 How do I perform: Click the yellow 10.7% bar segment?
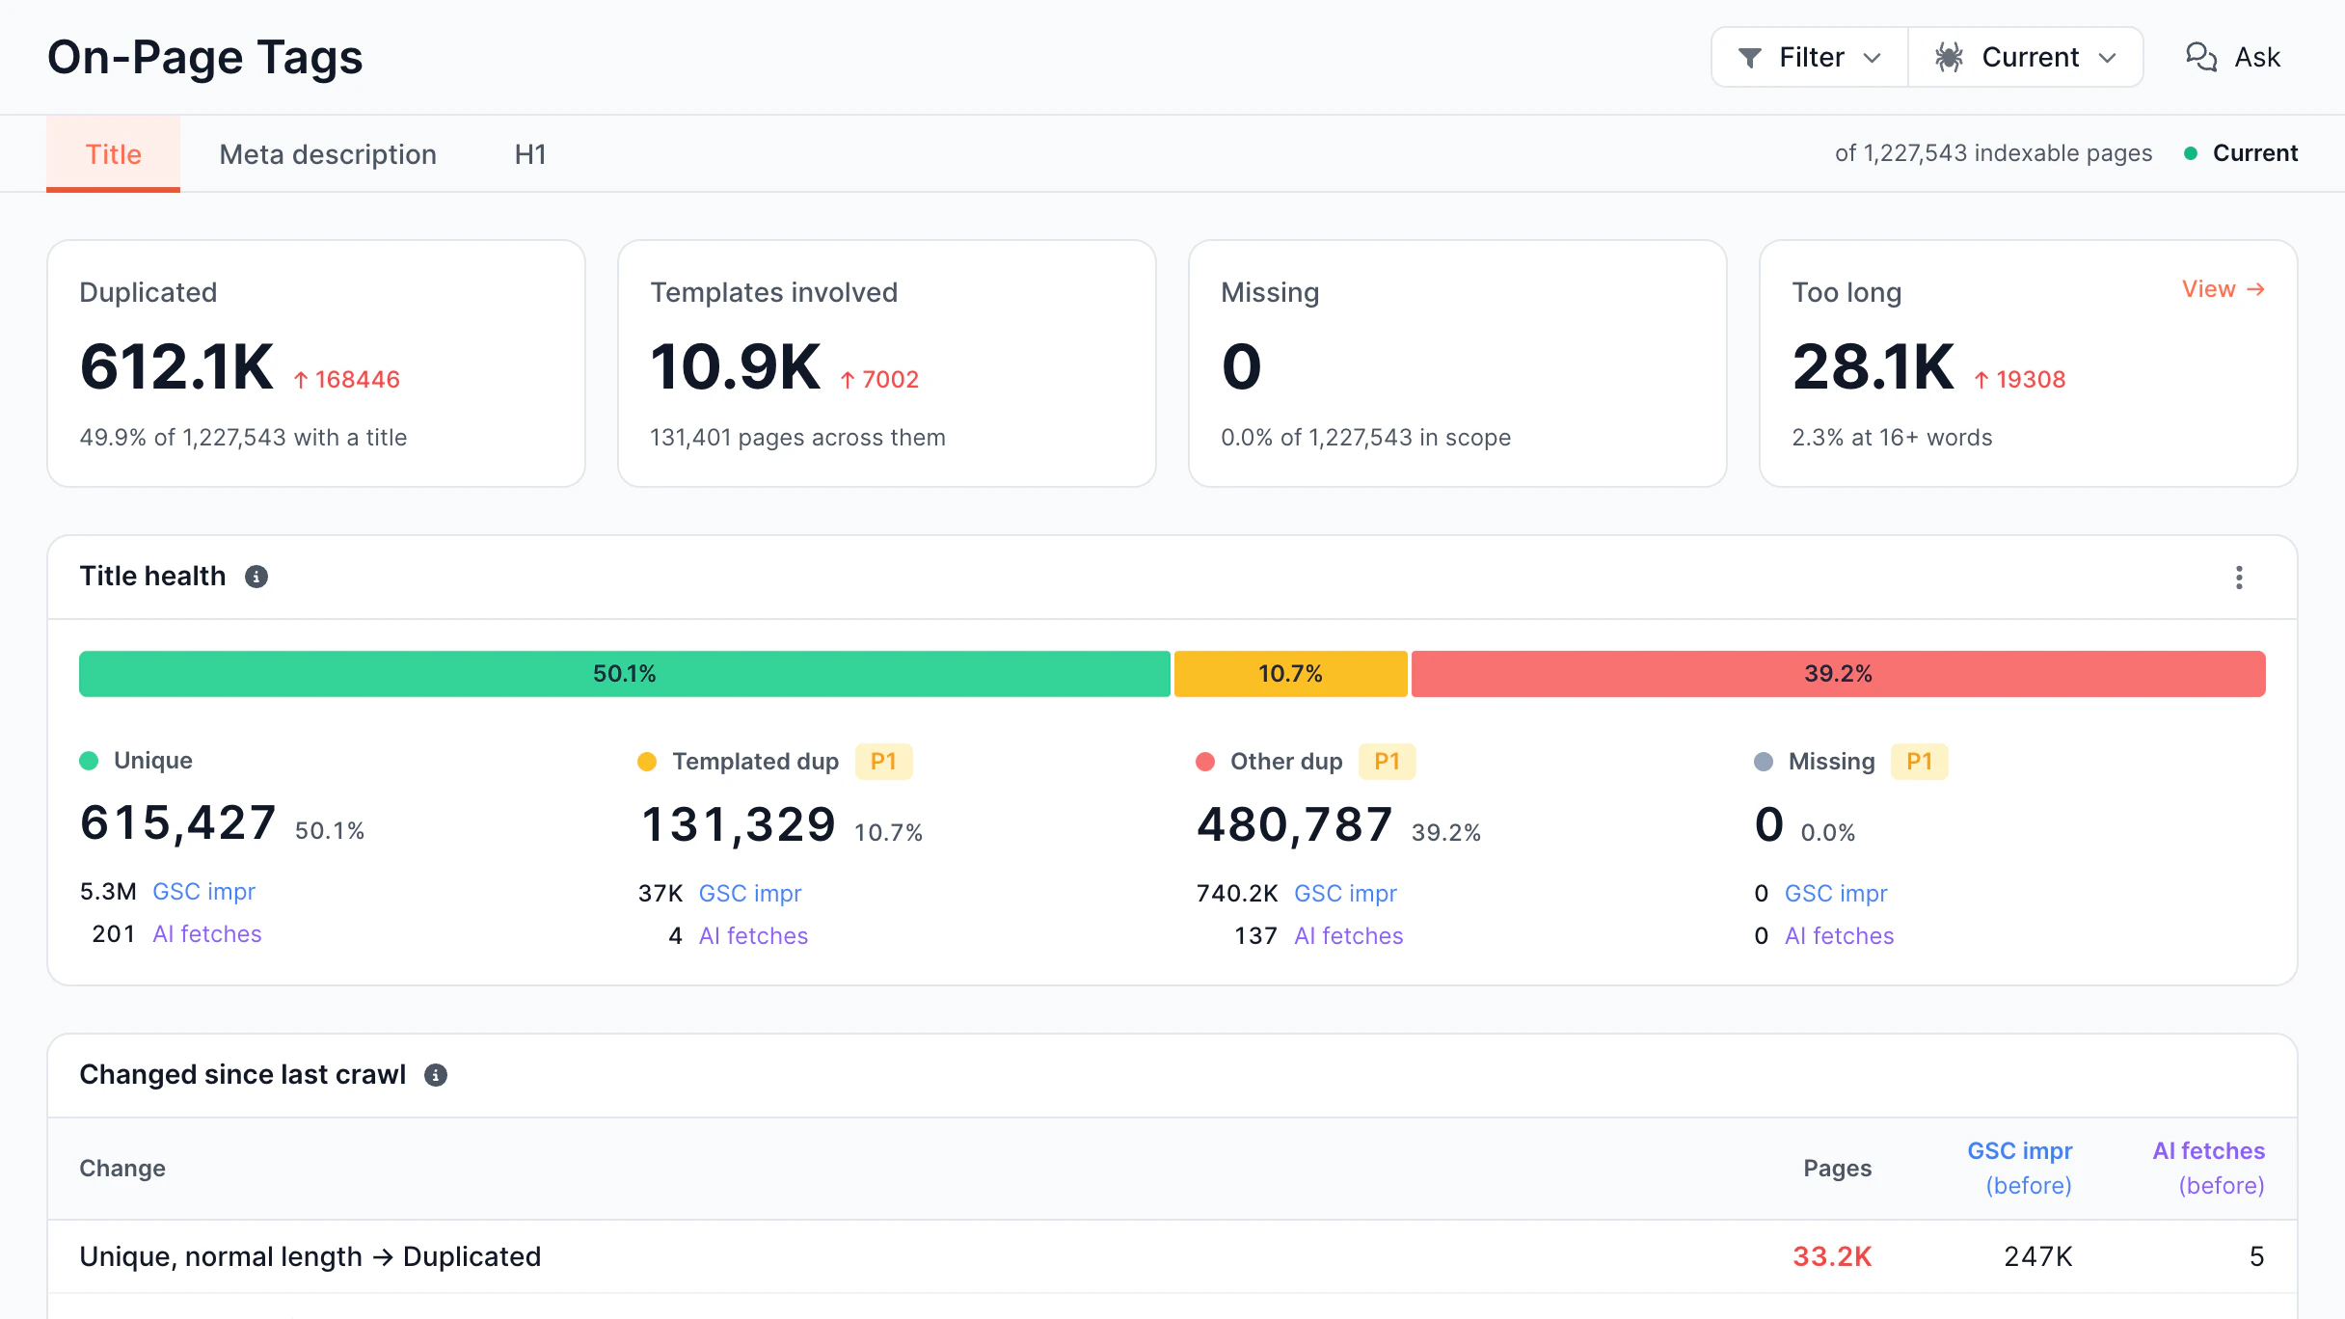click(x=1290, y=674)
